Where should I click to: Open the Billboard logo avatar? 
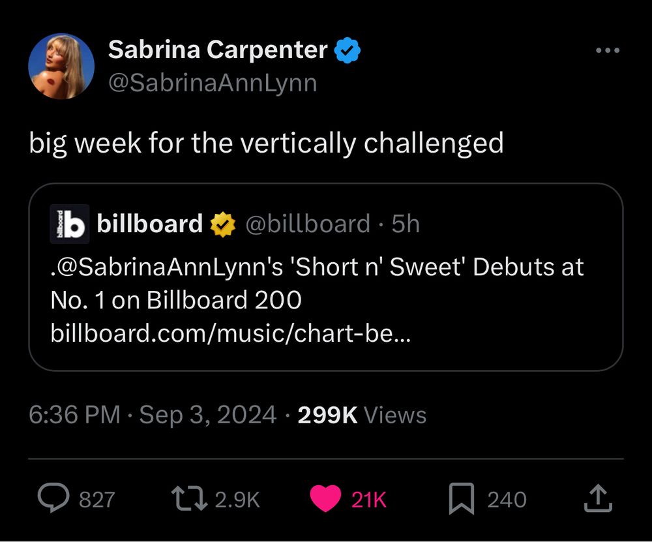(x=69, y=224)
